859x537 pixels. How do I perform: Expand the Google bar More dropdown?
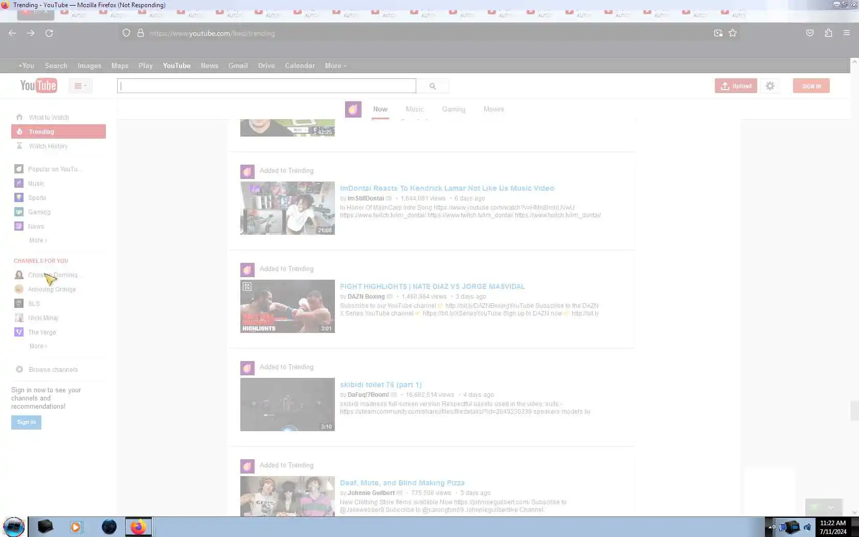(x=335, y=65)
